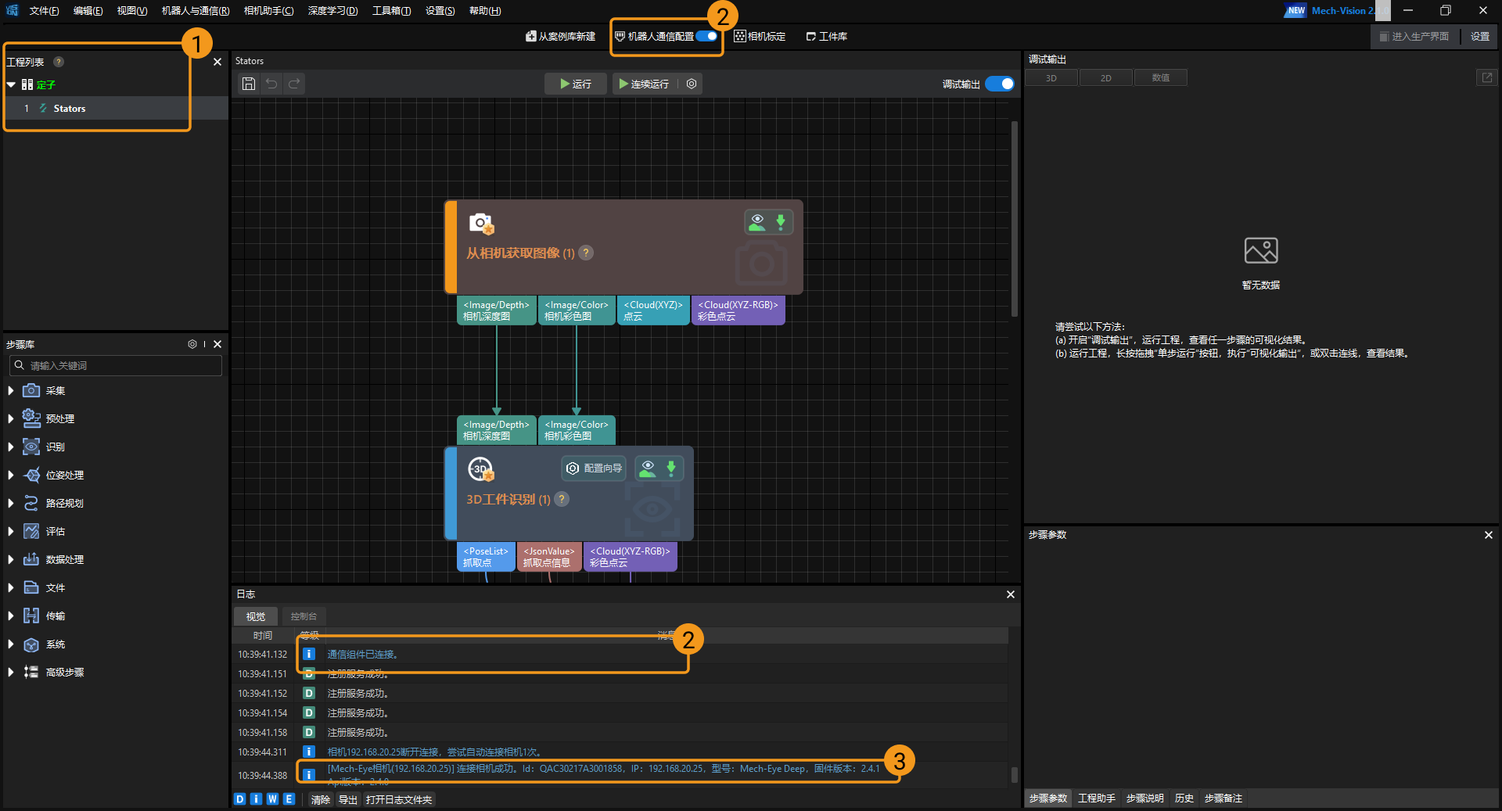Viewport: 1502px width, 811px height.
Task: Expand the 采集 category in step library
Action: coord(11,390)
